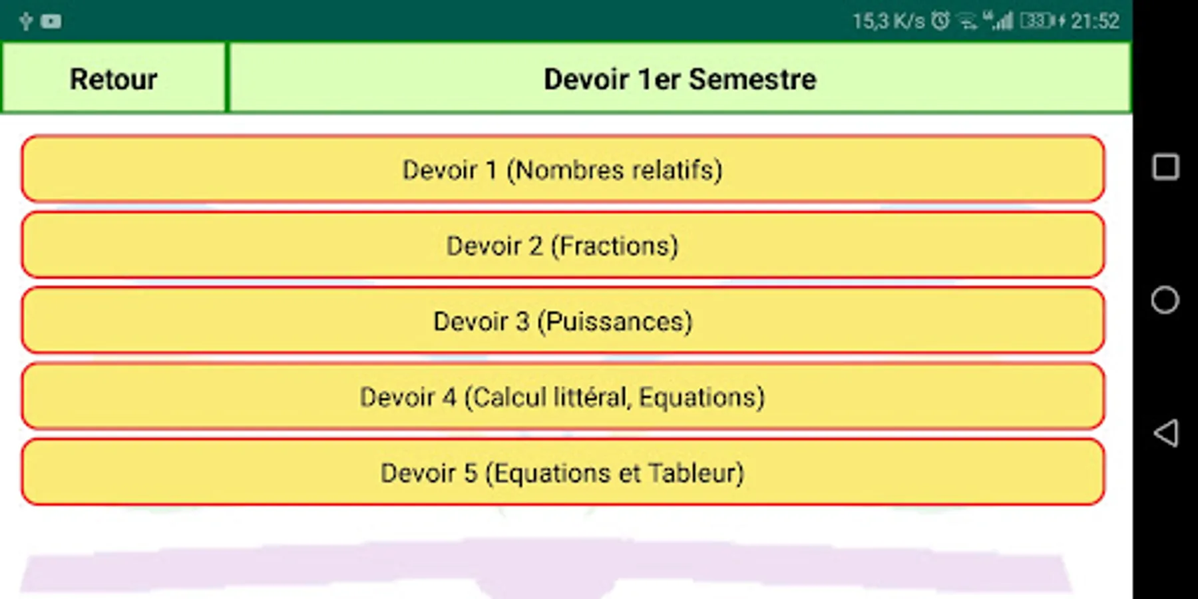Click the Devoir 1er Semestre title bar

click(x=680, y=79)
